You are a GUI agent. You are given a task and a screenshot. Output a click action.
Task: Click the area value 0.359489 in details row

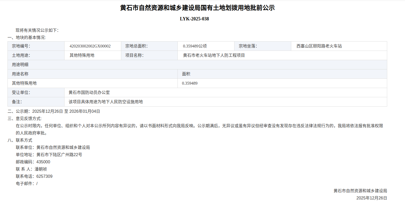pyautogui.click(x=190, y=83)
